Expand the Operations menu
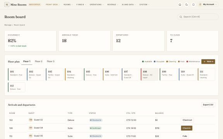 click(x=97, y=5)
